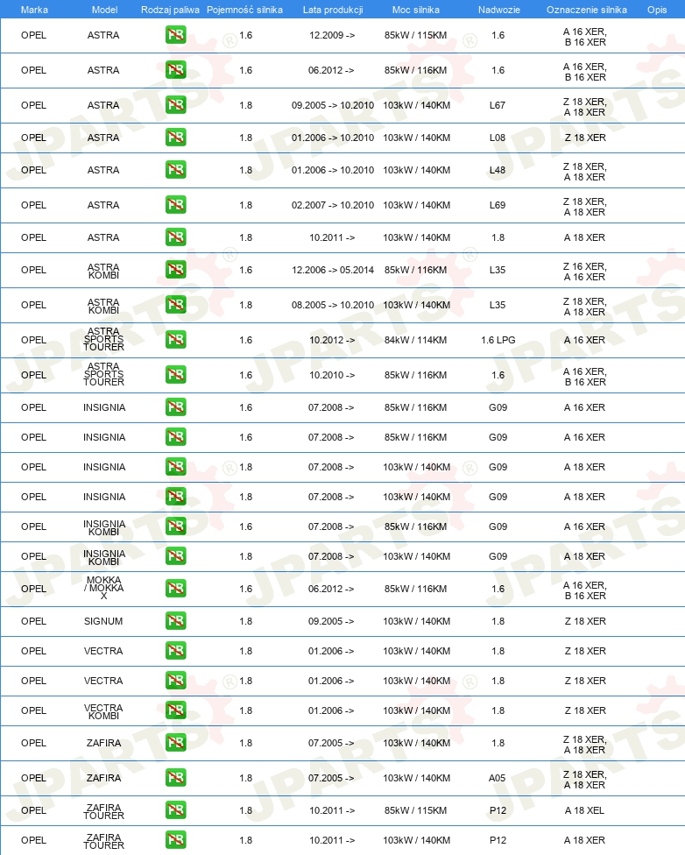Click 'P12' in Zafira Tourer 140KM row

(498, 840)
